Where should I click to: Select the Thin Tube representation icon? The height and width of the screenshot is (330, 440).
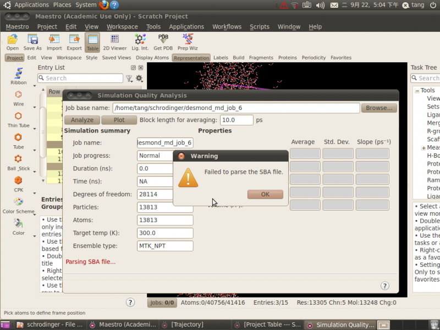(18, 116)
